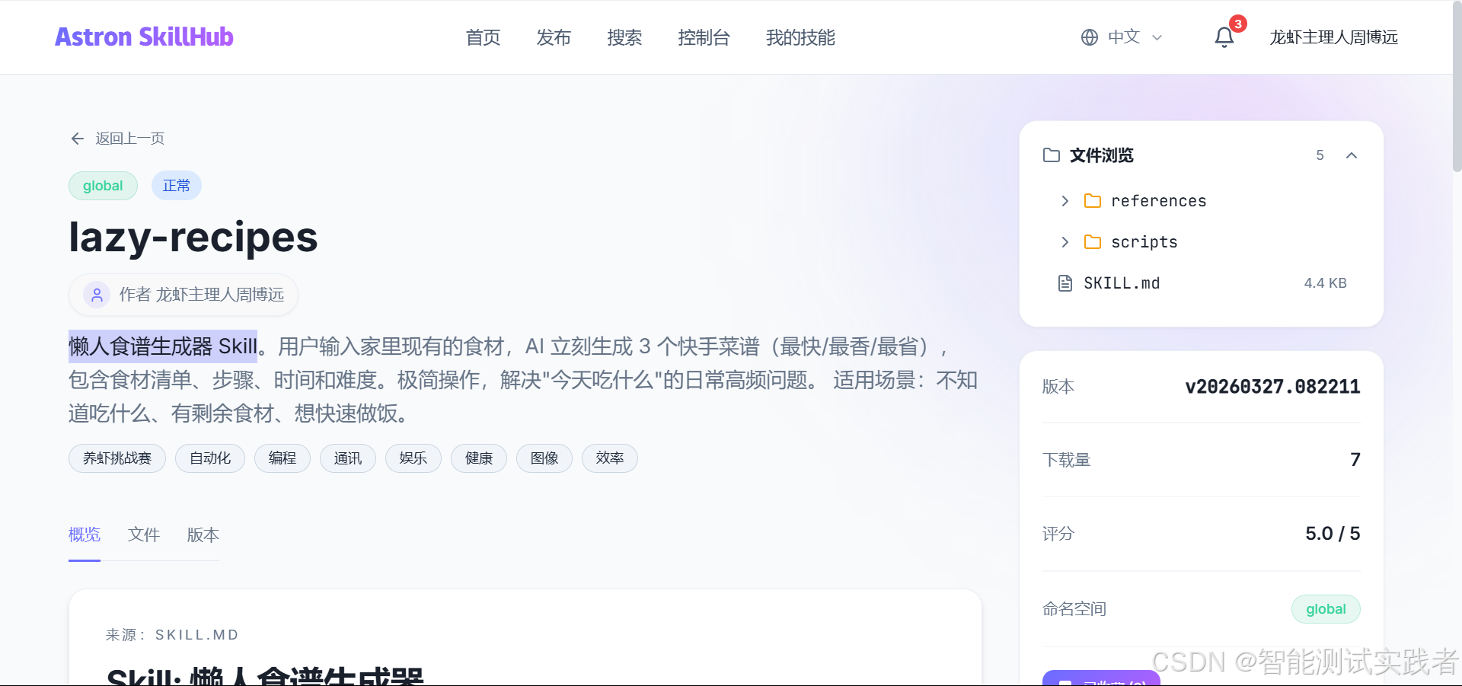Viewport: 1462px width, 686px height.
Task: Click the 4.4 KB file size
Action: [x=1325, y=283]
